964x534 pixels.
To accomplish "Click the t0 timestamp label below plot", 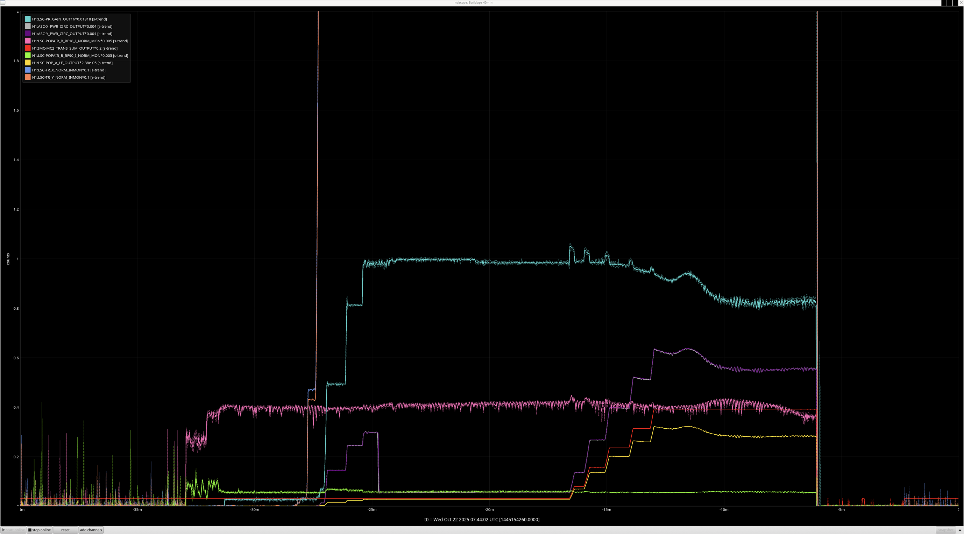I will pyautogui.click(x=482, y=519).
